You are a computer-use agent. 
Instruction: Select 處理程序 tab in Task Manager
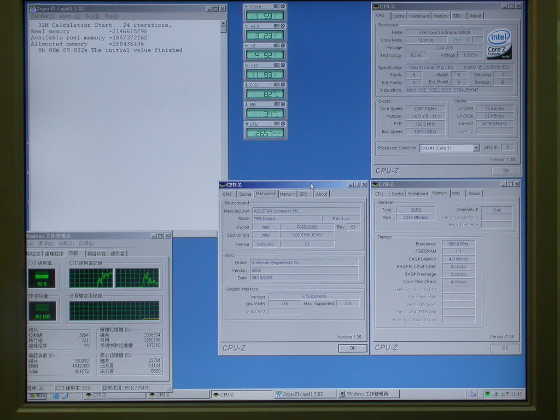[54, 254]
